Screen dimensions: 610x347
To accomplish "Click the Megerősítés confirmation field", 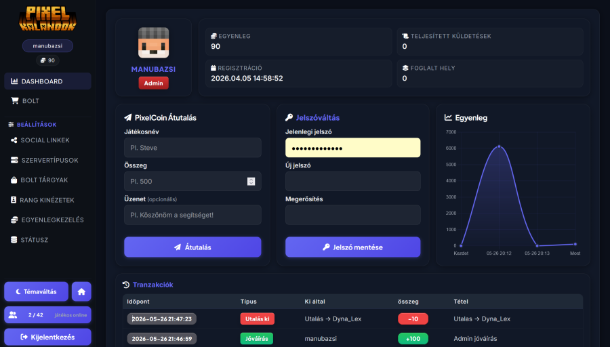I will tap(353, 215).
